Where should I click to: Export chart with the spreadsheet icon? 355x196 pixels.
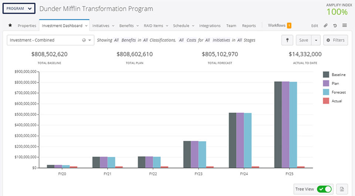pyautogui.click(x=342, y=189)
